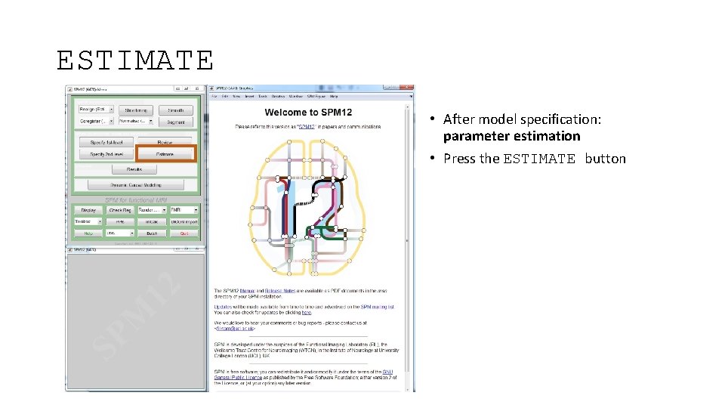Click the scroll down arrow in Graphics window
Viewport: 725px width, 408px height.
407,389
